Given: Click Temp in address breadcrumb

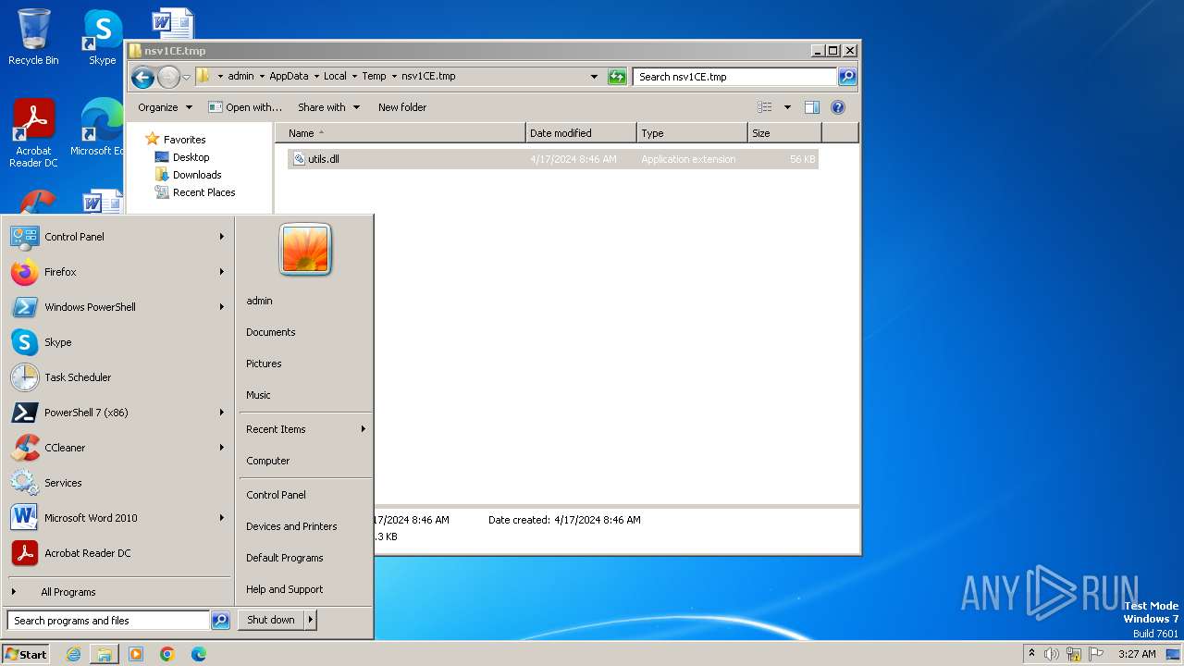Looking at the screenshot, I should [x=374, y=77].
